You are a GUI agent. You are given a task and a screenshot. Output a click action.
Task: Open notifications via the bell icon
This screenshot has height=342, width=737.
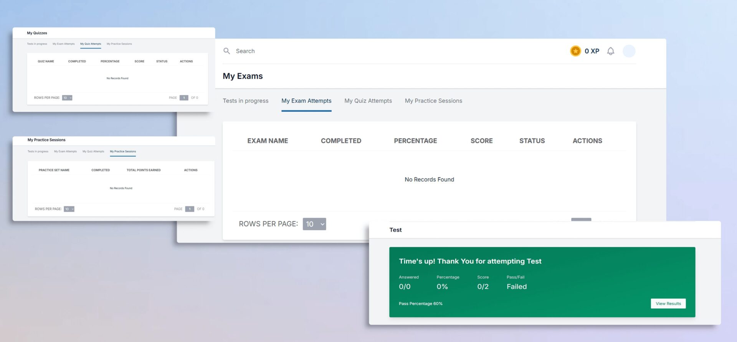pos(610,51)
